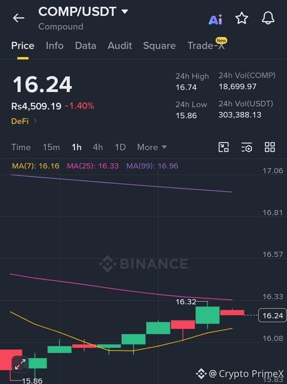Open chart indicator settings icon
The height and width of the screenshot is (384, 287).
point(247,147)
